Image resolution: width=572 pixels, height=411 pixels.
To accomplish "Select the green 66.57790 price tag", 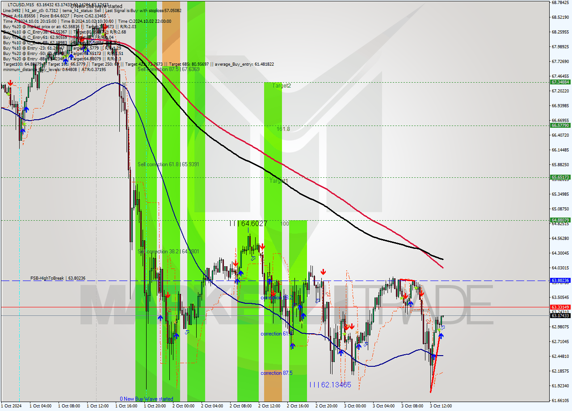I will coord(560,126).
